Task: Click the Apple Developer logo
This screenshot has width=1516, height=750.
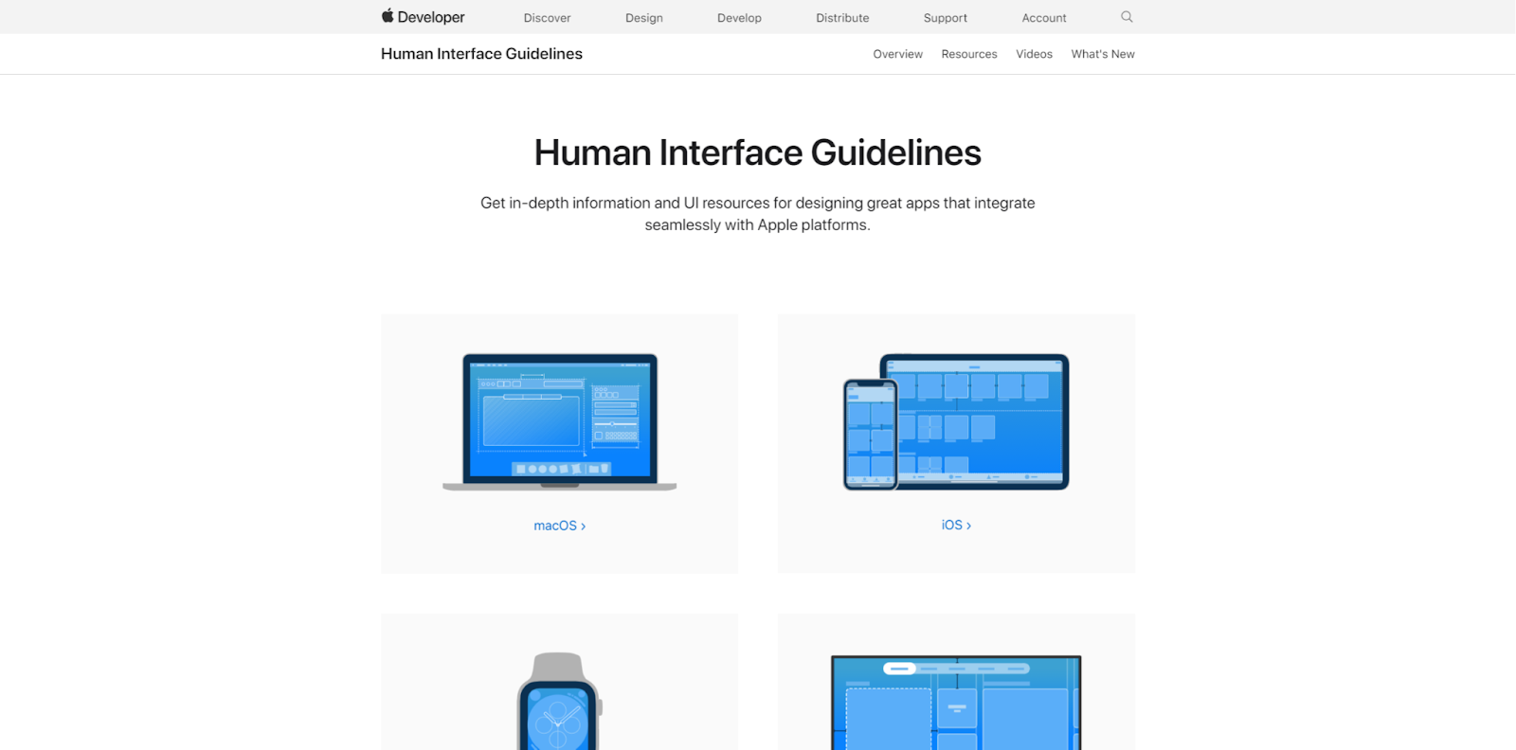Action: pyautogui.click(x=423, y=17)
